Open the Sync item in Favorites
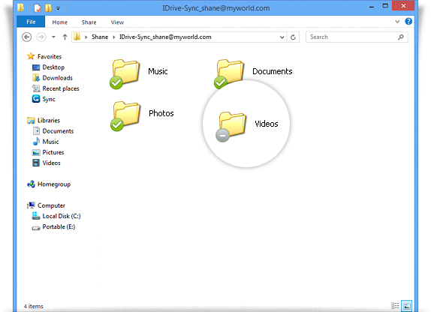The width and height of the screenshot is (431, 312). tap(44, 99)
